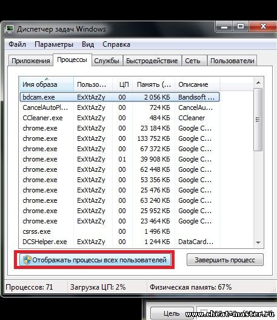Click the scrollbar up arrow
Image resolution: width=277 pixels, height=320 pixels.
(x=258, y=83)
